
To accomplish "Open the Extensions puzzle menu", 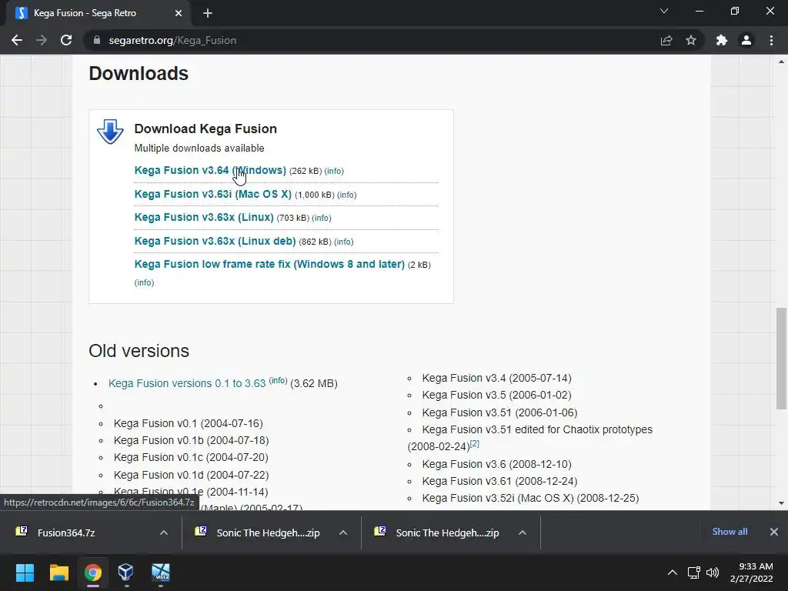I will [x=722, y=40].
